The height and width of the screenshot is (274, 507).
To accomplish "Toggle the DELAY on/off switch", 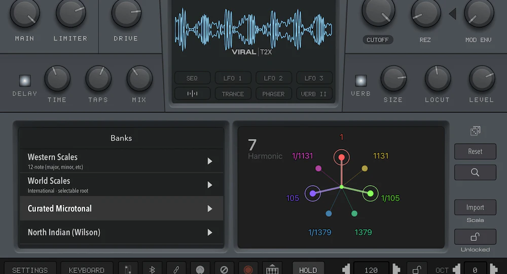I will (x=25, y=81).
